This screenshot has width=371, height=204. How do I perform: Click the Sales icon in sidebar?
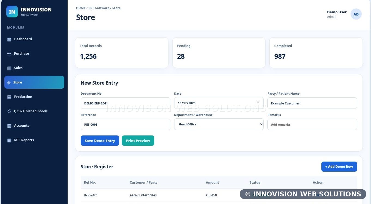[x=9, y=68]
